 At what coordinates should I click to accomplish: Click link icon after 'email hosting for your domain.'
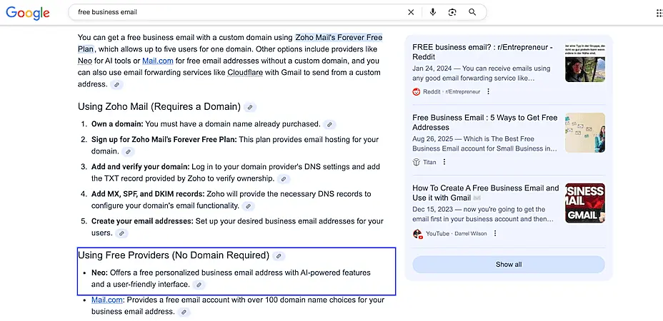128,152
